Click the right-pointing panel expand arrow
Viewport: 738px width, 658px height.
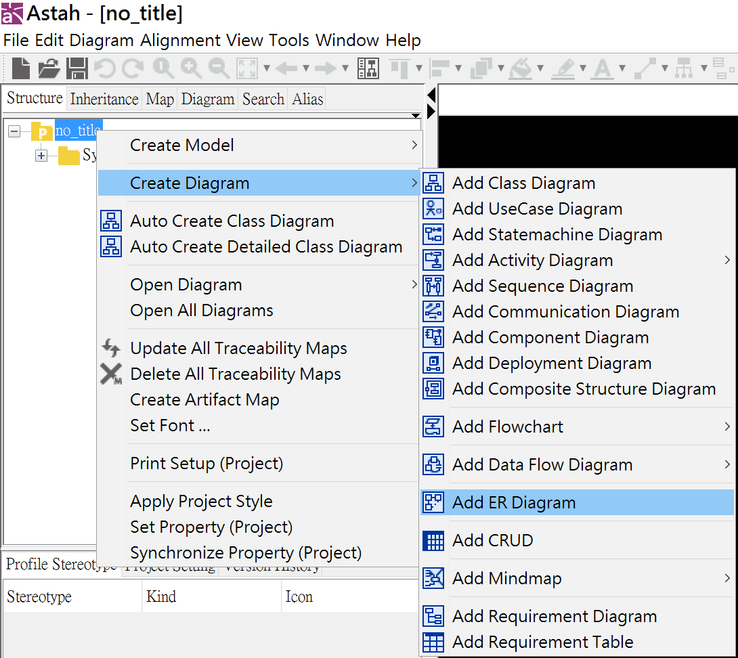pyautogui.click(x=431, y=112)
